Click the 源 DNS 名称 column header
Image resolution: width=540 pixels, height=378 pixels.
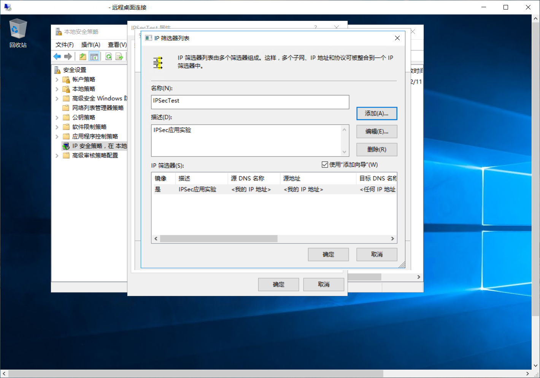pyautogui.click(x=254, y=178)
